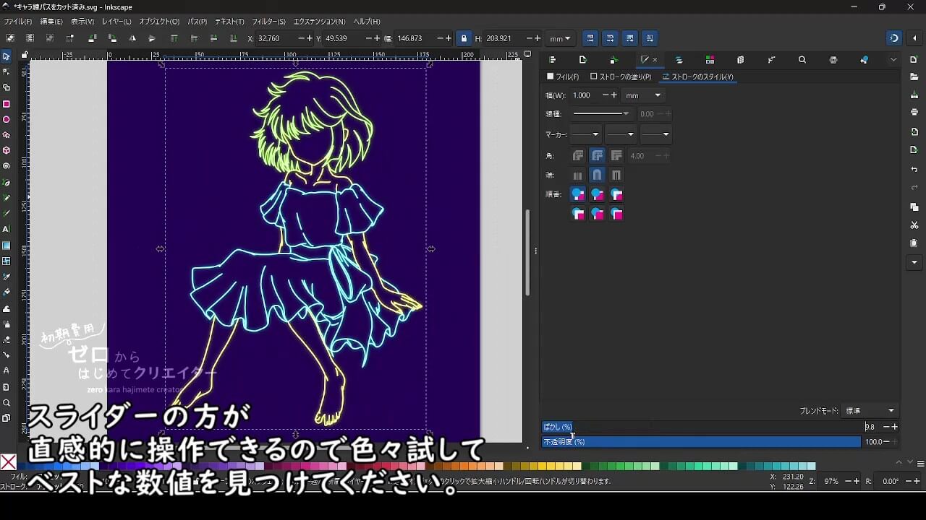
Task: Expand the dash pattern (線種) dropdown
Action: click(x=601, y=114)
